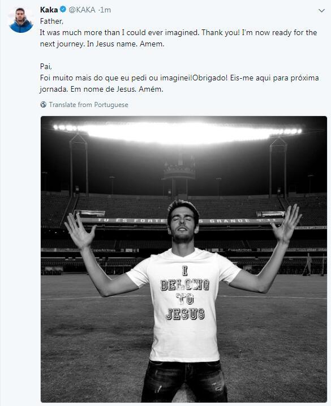Click the man's closed-eyes face in the photo
331x406 pixels.
pyautogui.click(x=183, y=223)
